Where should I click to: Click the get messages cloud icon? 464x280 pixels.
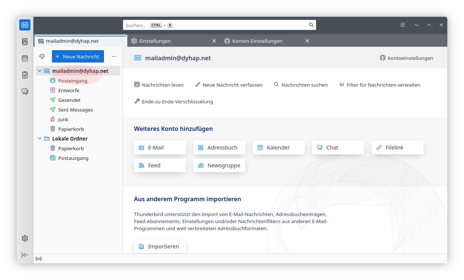tap(42, 57)
